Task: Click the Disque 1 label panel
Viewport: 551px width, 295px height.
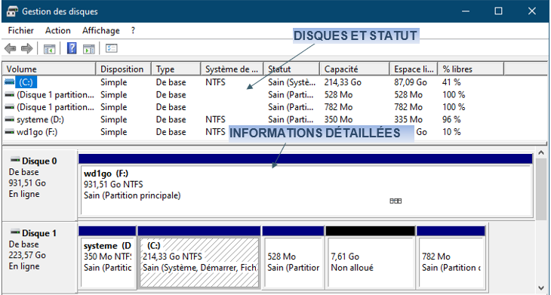Action: tap(40, 257)
